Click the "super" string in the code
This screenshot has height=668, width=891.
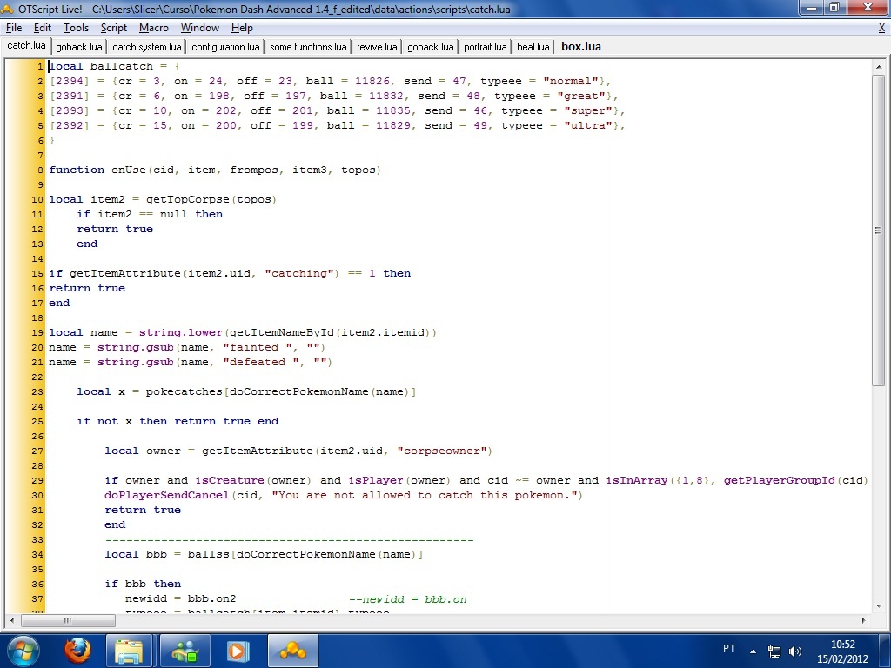coord(588,110)
